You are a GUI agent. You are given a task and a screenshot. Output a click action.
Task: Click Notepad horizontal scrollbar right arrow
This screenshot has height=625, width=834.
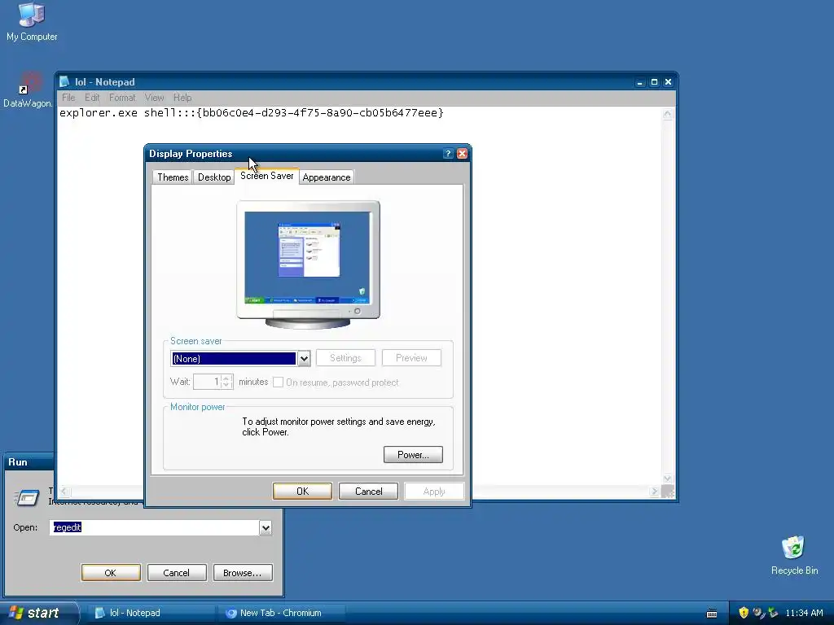click(655, 492)
